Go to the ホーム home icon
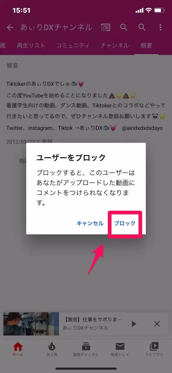Image resolution: width=172 pixels, height=373 pixels. click(x=18, y=349)
